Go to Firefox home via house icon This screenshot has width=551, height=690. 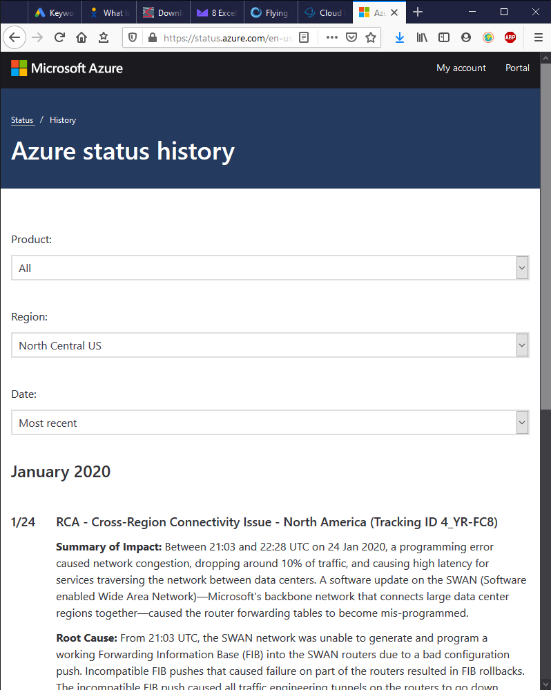(x=81, y=37)
